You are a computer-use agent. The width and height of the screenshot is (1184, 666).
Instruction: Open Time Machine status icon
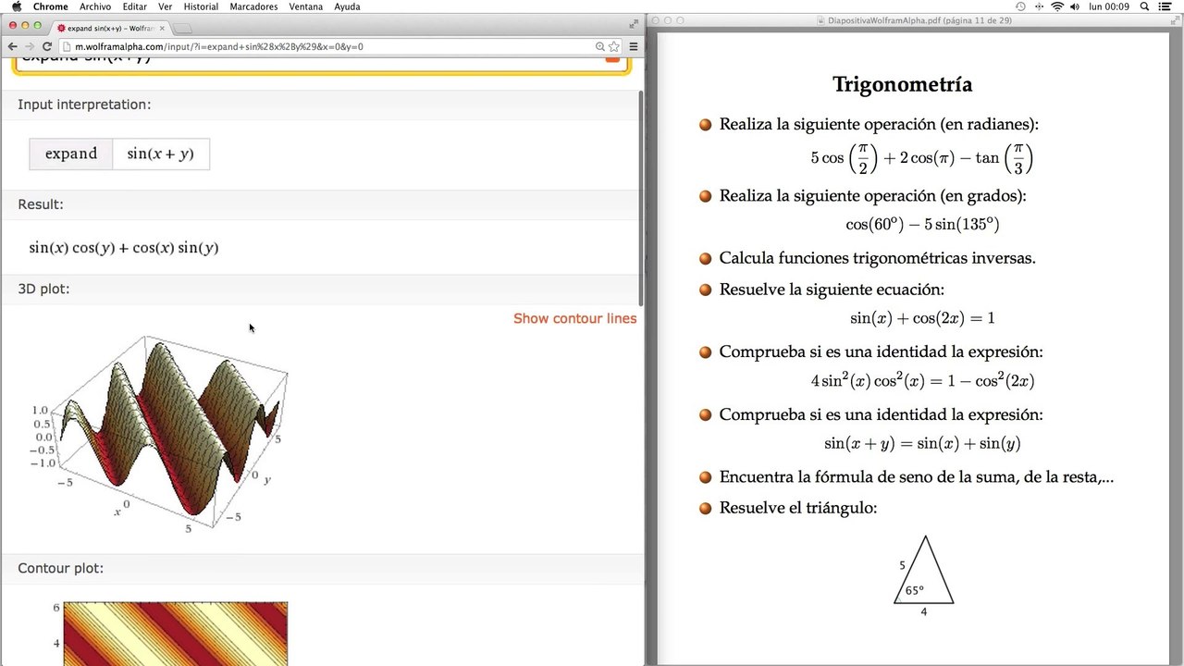coord(1020,6)
